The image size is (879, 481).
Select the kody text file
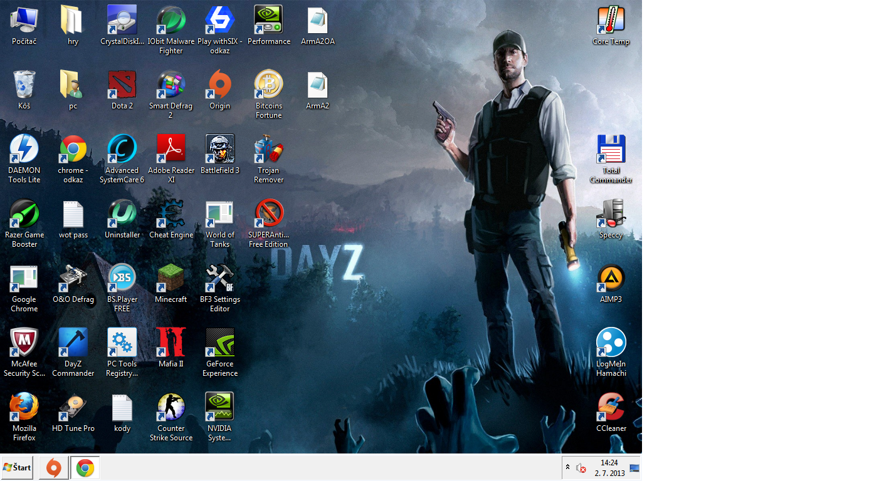[x=122, y=413]
